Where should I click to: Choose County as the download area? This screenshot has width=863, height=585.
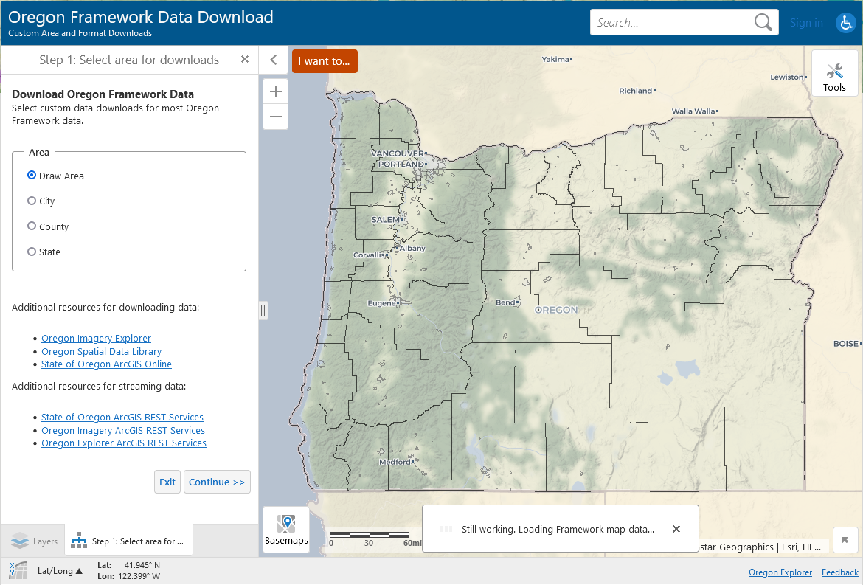click(x=31, y=226)
